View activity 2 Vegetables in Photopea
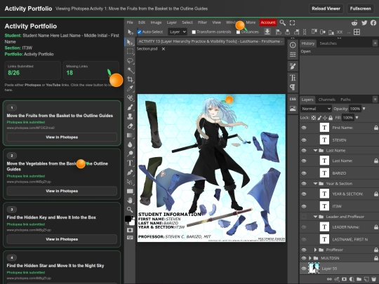 [62, 191]
